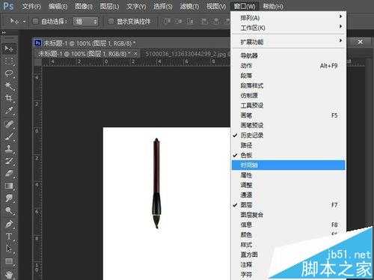Select the Smudge tool

(x=9, y=198)
